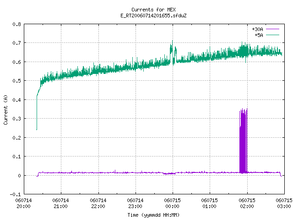
Task: Click the x-axis tick 060715 00:00
Action: 173,203
